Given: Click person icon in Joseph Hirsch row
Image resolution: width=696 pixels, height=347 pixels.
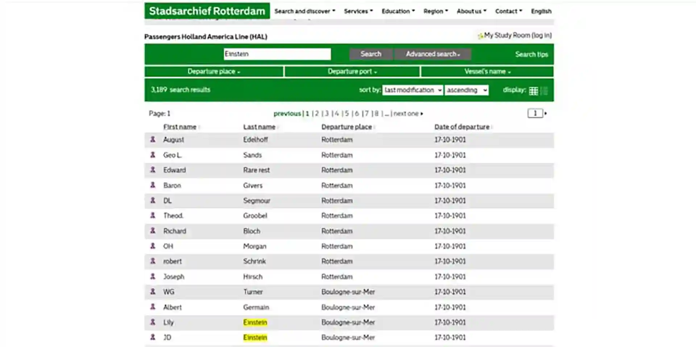Looking at the screenshot, I should point(153,276).
